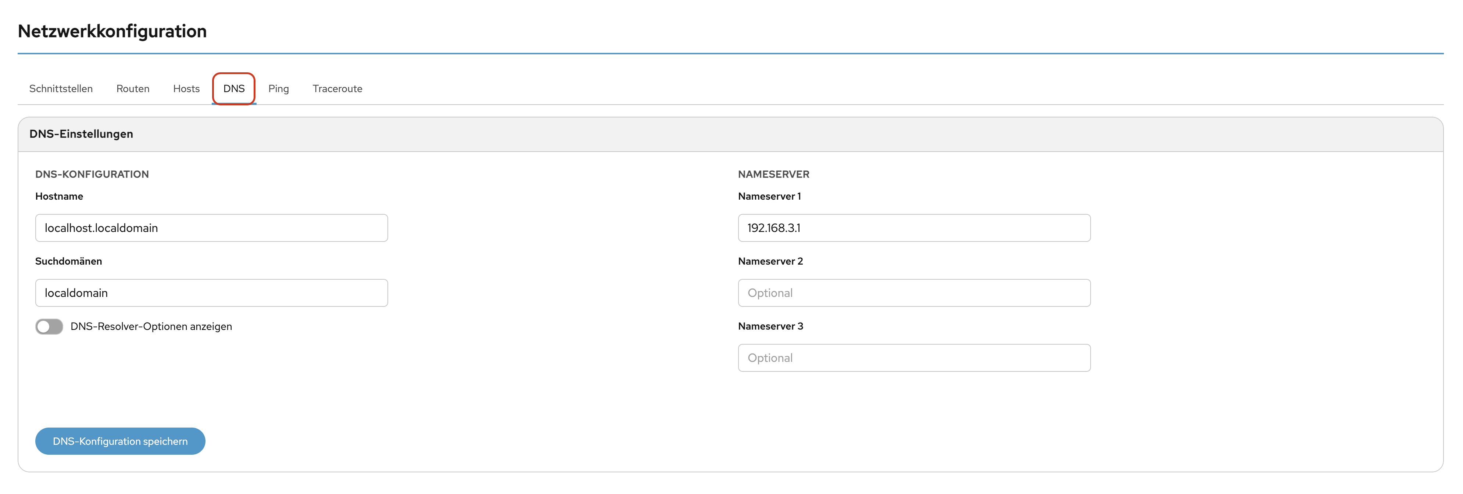Open the Traceroute tab
This screenshot has height=494, width=1463.
[x=337, y=88]
